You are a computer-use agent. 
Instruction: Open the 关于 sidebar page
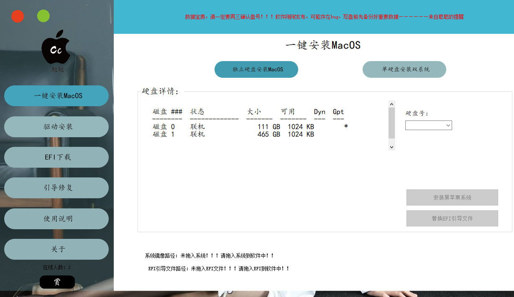tap(56, 249)
